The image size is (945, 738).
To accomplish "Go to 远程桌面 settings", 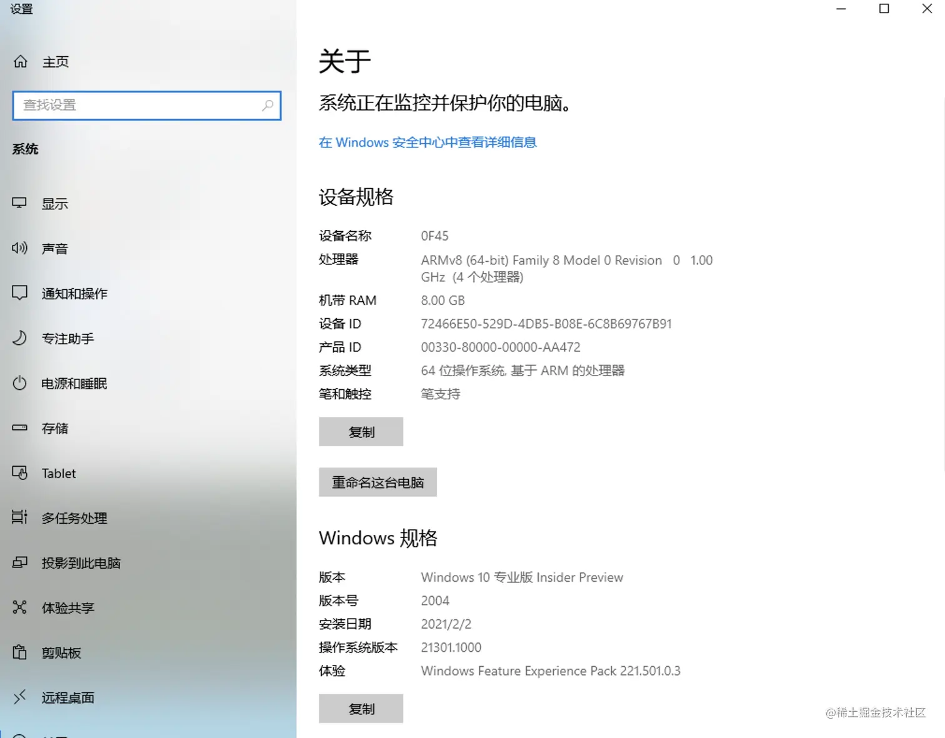I will click(68, 698).
